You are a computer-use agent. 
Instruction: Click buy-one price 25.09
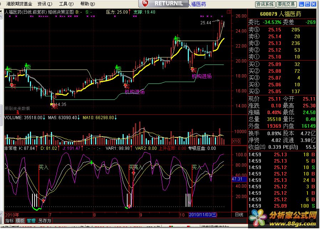coord(275,64)
